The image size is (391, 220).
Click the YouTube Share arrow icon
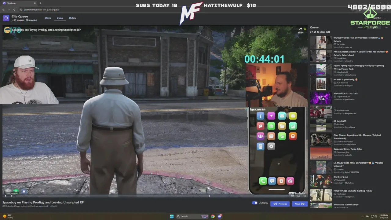click(x=301, y=29)
